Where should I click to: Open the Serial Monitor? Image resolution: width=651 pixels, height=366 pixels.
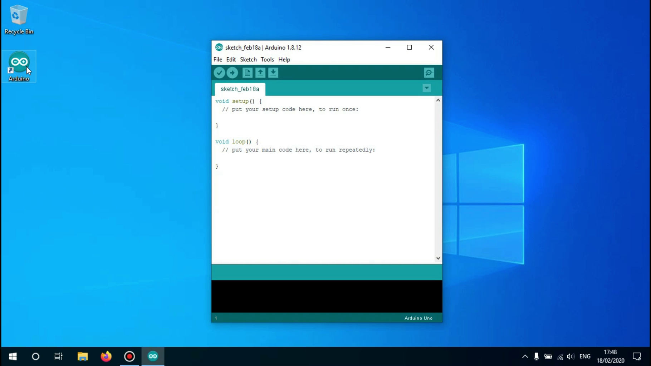[x=429, y=73]
